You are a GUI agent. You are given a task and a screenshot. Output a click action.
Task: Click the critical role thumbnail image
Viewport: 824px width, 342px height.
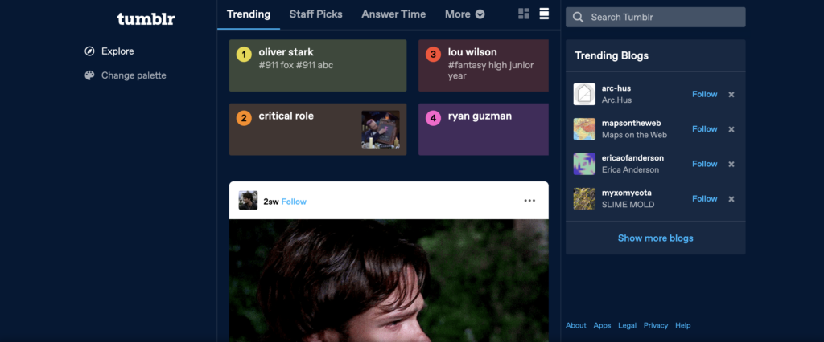(381, 129)
